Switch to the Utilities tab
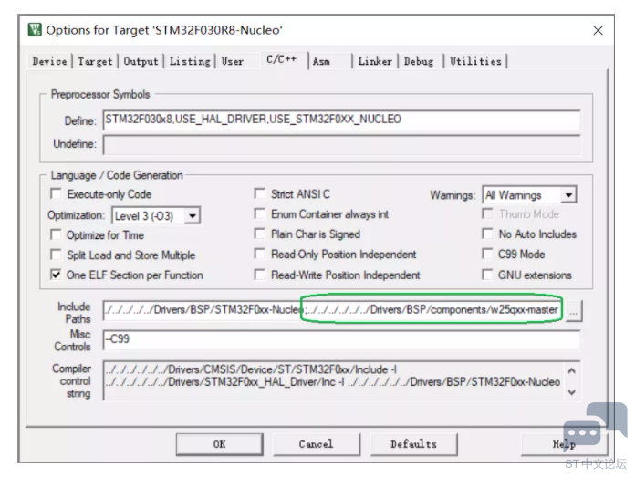This screenshot has height=478, width=635. tap(475, 61)
